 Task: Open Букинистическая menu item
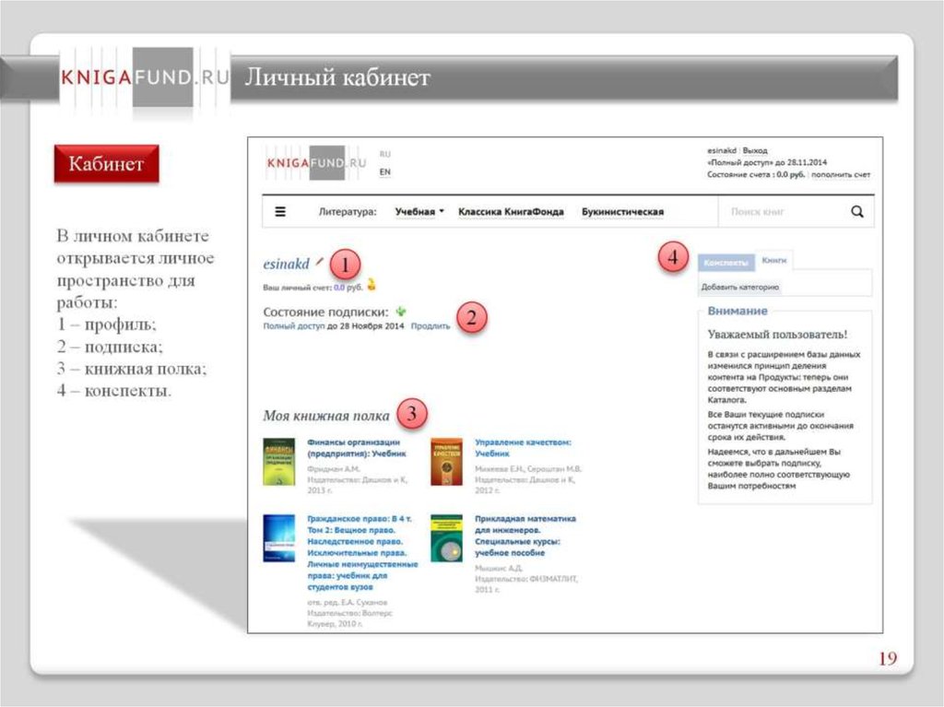pos(622,211)
